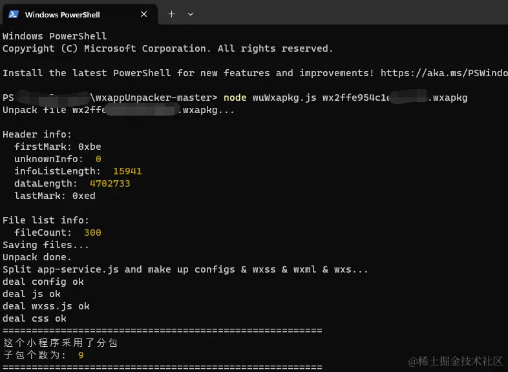508x372 pixels.
Task: Click the lastMark 0xed line
Action: click(x=55, y=196)
